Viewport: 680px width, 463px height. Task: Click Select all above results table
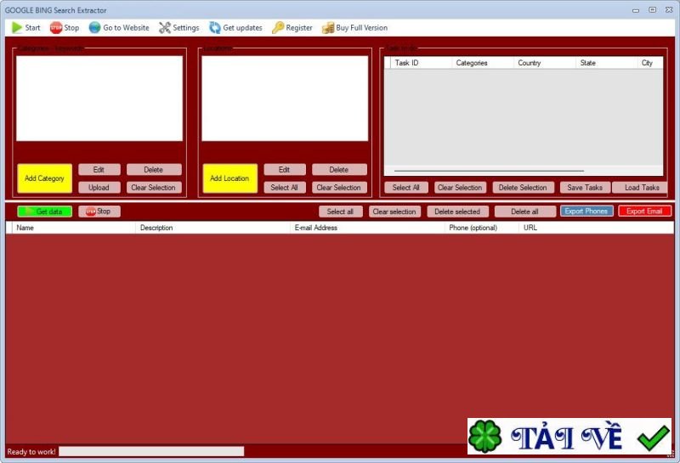coord(341,212)
